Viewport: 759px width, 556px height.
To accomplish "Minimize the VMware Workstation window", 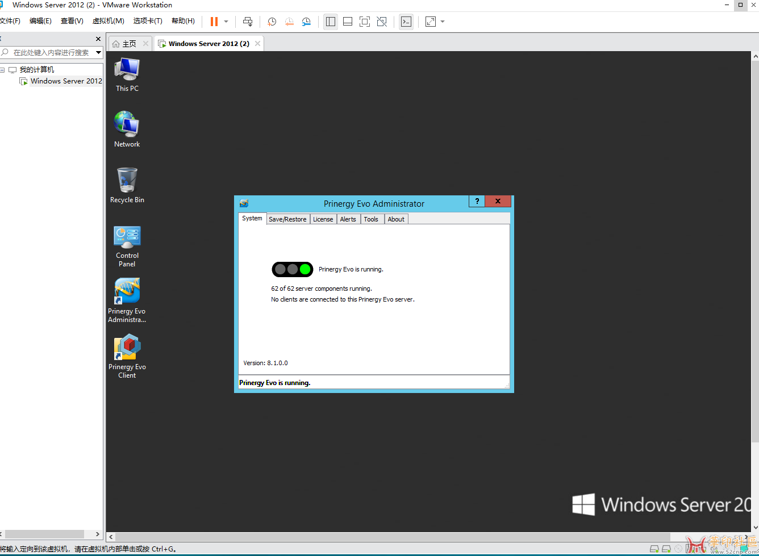I will tap(727, 5).
